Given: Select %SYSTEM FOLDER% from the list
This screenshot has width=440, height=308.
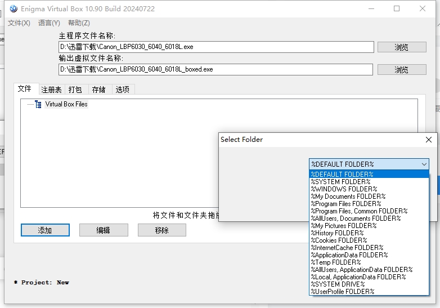Looking at the screenshot, I should pos(341,182).
